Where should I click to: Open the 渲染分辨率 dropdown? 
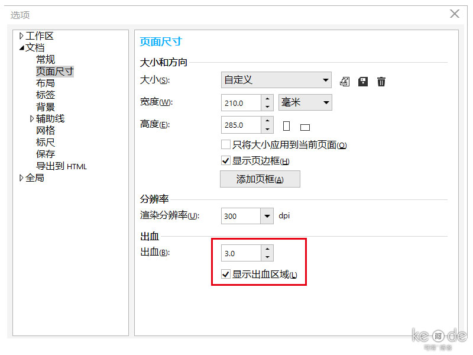(267, 215)
